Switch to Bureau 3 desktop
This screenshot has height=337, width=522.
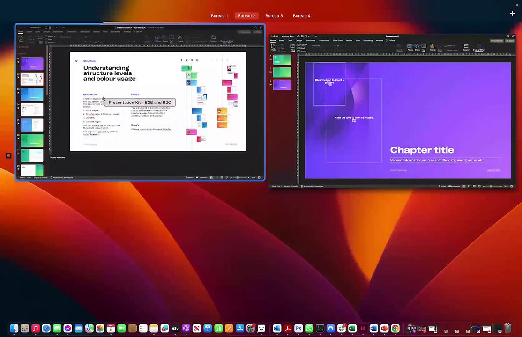(x=274, y=16)
